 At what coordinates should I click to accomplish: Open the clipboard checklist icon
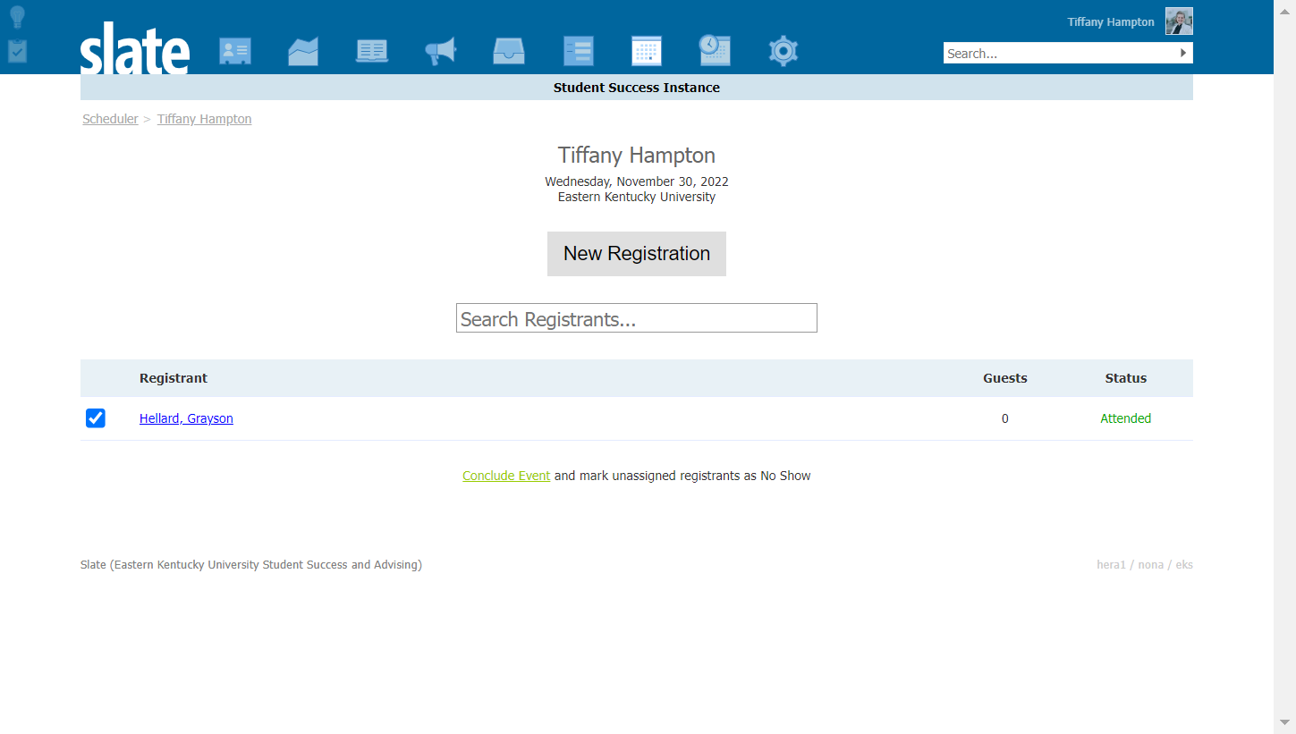tap(17, 51)
